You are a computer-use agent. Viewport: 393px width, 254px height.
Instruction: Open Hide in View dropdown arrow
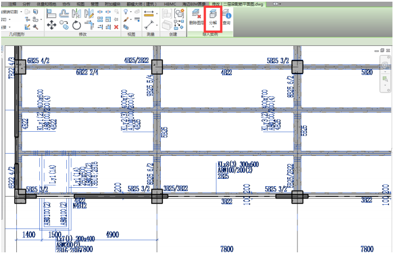coord(131,12)
